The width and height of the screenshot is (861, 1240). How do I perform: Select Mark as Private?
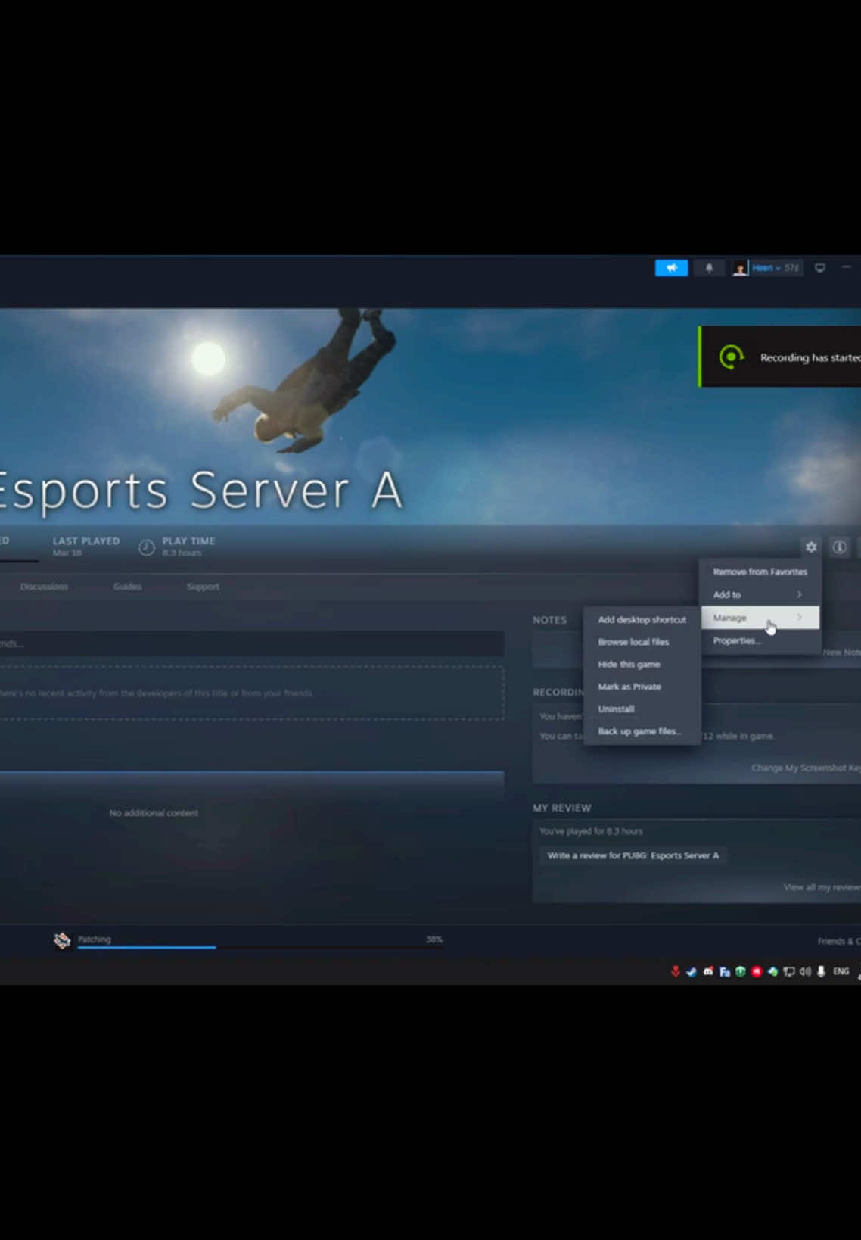point(642,687)
